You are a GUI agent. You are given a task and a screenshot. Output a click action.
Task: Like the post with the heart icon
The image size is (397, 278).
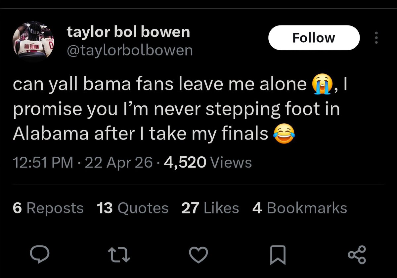click(198, 254)
